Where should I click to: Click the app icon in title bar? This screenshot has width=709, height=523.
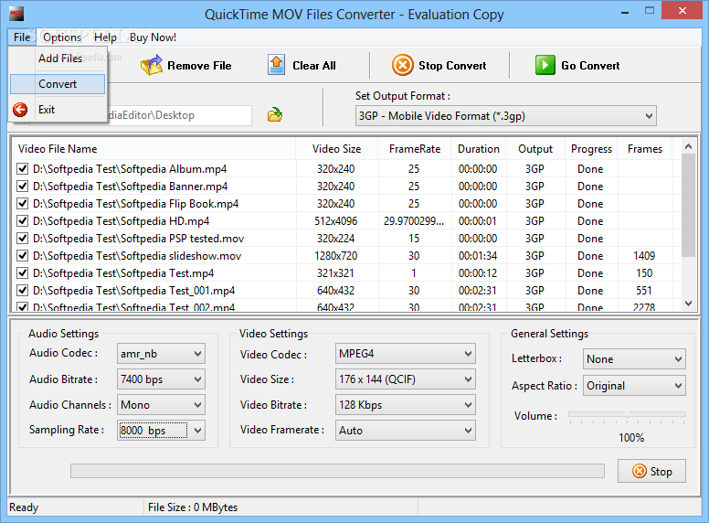pyautogui.click(x=16, y=14)
